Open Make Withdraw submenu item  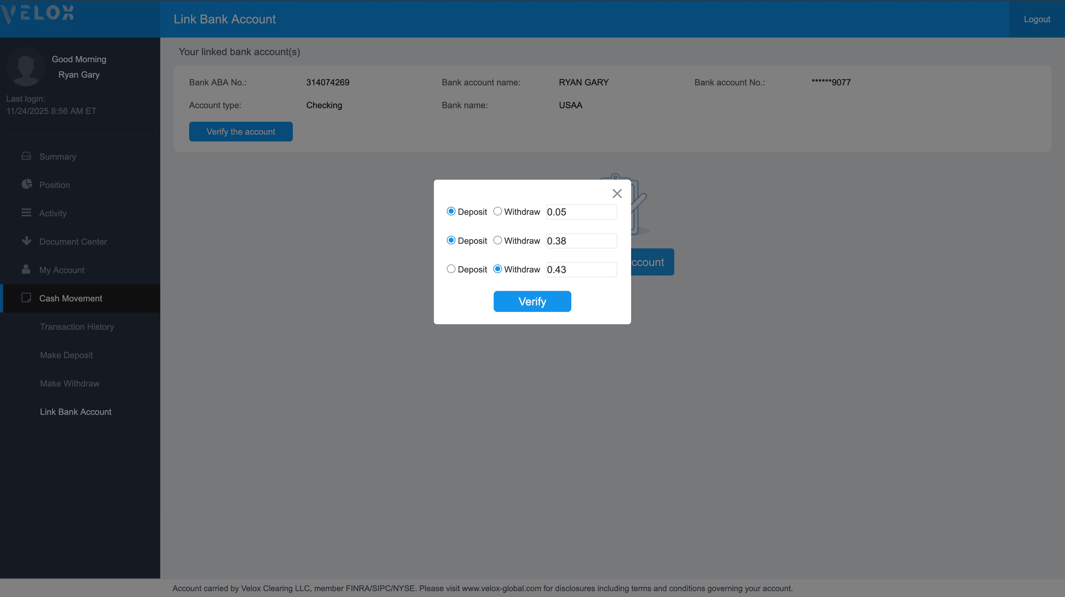[x=69, y=383]
